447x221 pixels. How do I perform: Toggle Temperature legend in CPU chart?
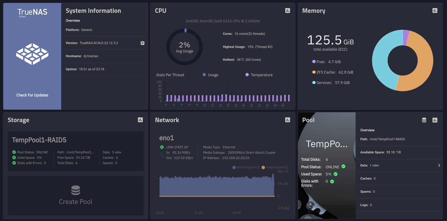click(259, 75)
